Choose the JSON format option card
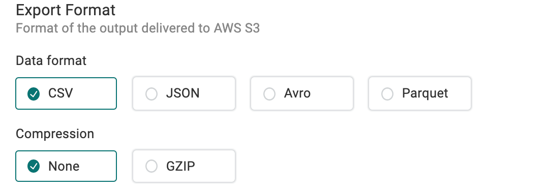547x193 pixels. [x=184, y=93]
